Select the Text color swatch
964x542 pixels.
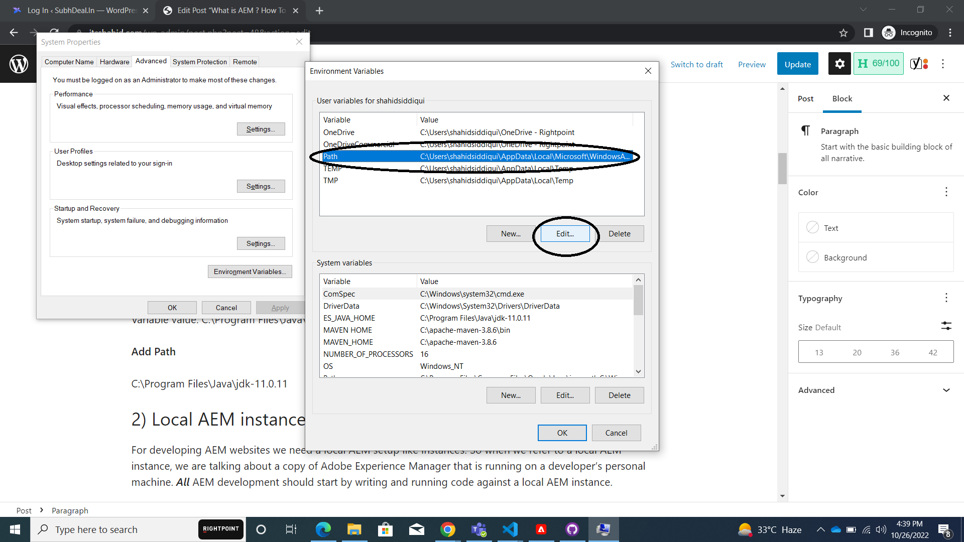(x=812, y=228)
